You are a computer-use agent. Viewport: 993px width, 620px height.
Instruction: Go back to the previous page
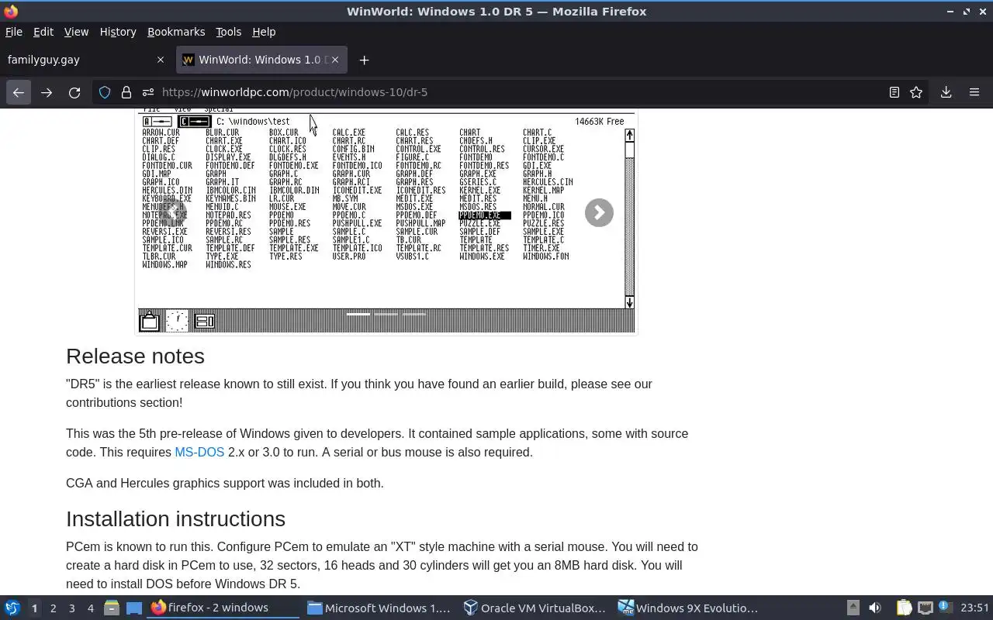tap(19, 92)
